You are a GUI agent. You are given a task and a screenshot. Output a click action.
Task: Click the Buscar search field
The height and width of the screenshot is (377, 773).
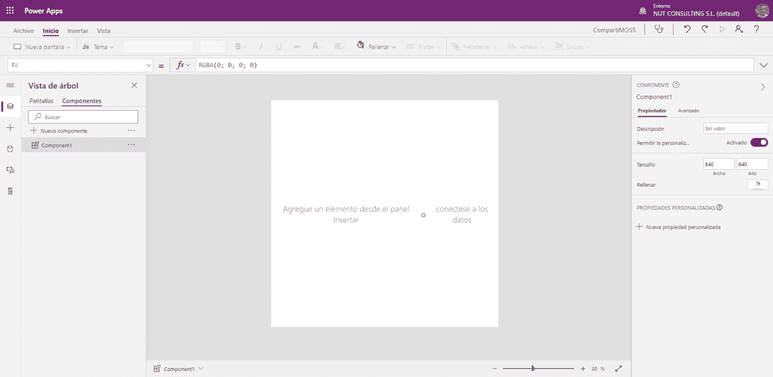(x=83, y=117)
